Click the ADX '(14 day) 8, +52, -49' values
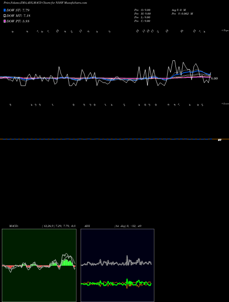The image size is (229, 302). pyautogui.click(x=128, y=226)
